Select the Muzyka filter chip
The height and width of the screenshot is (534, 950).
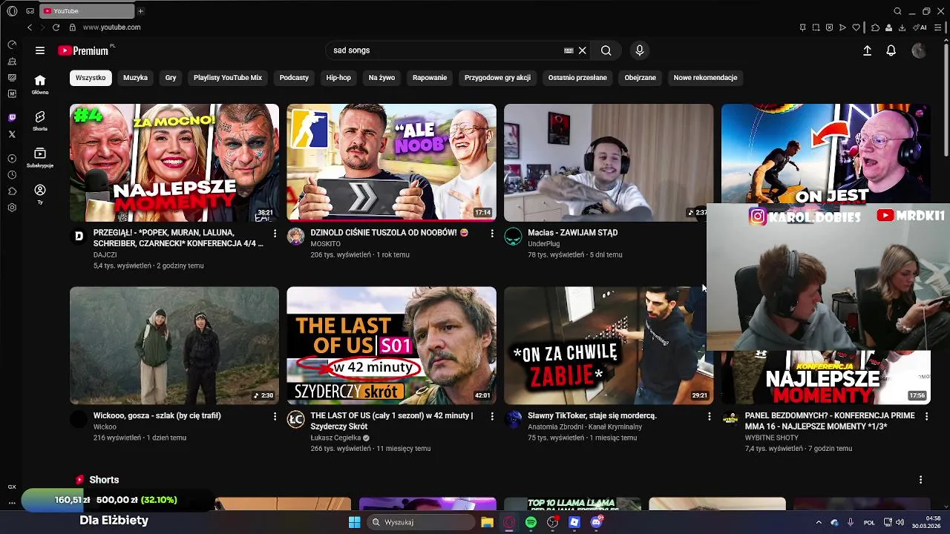pos(135,78)
